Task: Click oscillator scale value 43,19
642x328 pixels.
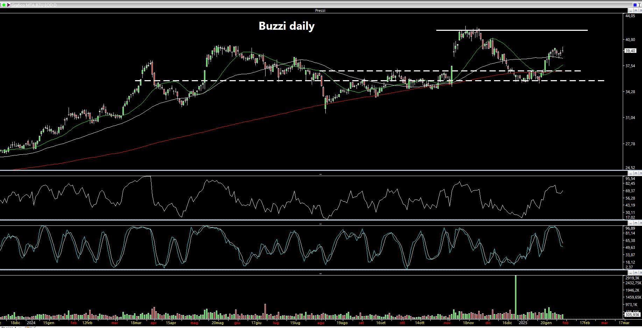Action: (x=630, y=205)
